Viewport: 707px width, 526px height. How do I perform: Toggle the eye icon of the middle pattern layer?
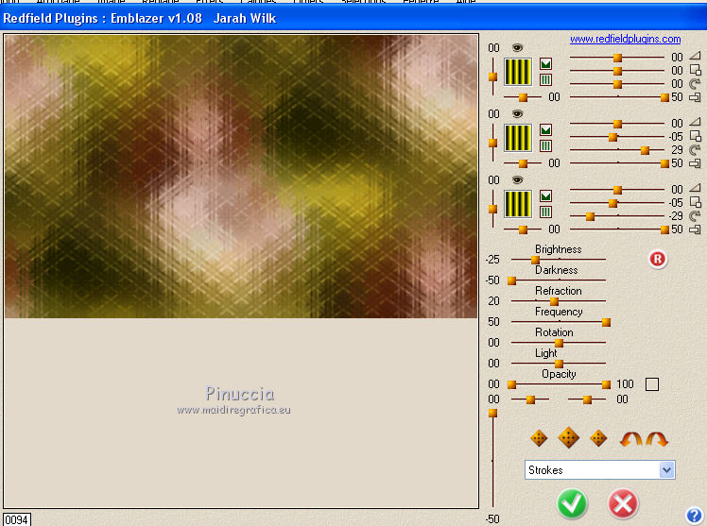pos(517,114)
